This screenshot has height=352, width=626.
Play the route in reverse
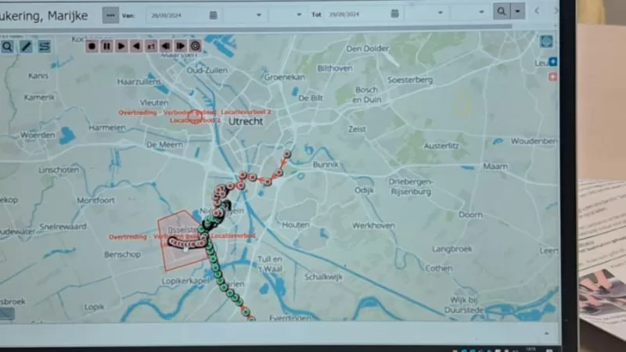[136, 46]
